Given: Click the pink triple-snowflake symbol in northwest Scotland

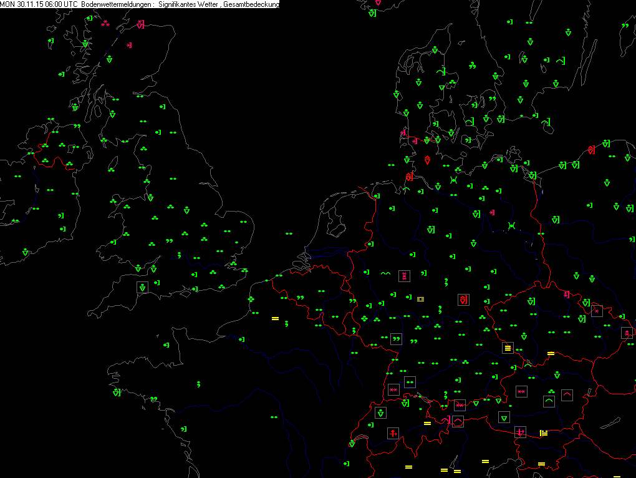Looking at the screenshot, I should [105, 24].
